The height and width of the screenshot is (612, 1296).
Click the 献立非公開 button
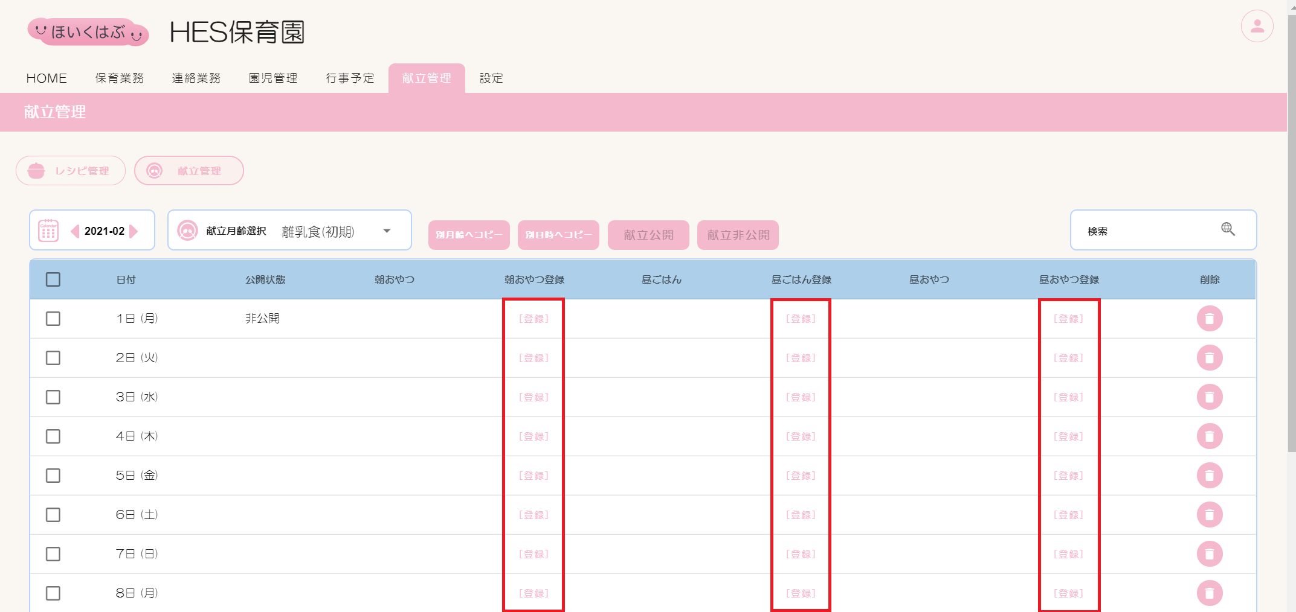click(738, 235)
